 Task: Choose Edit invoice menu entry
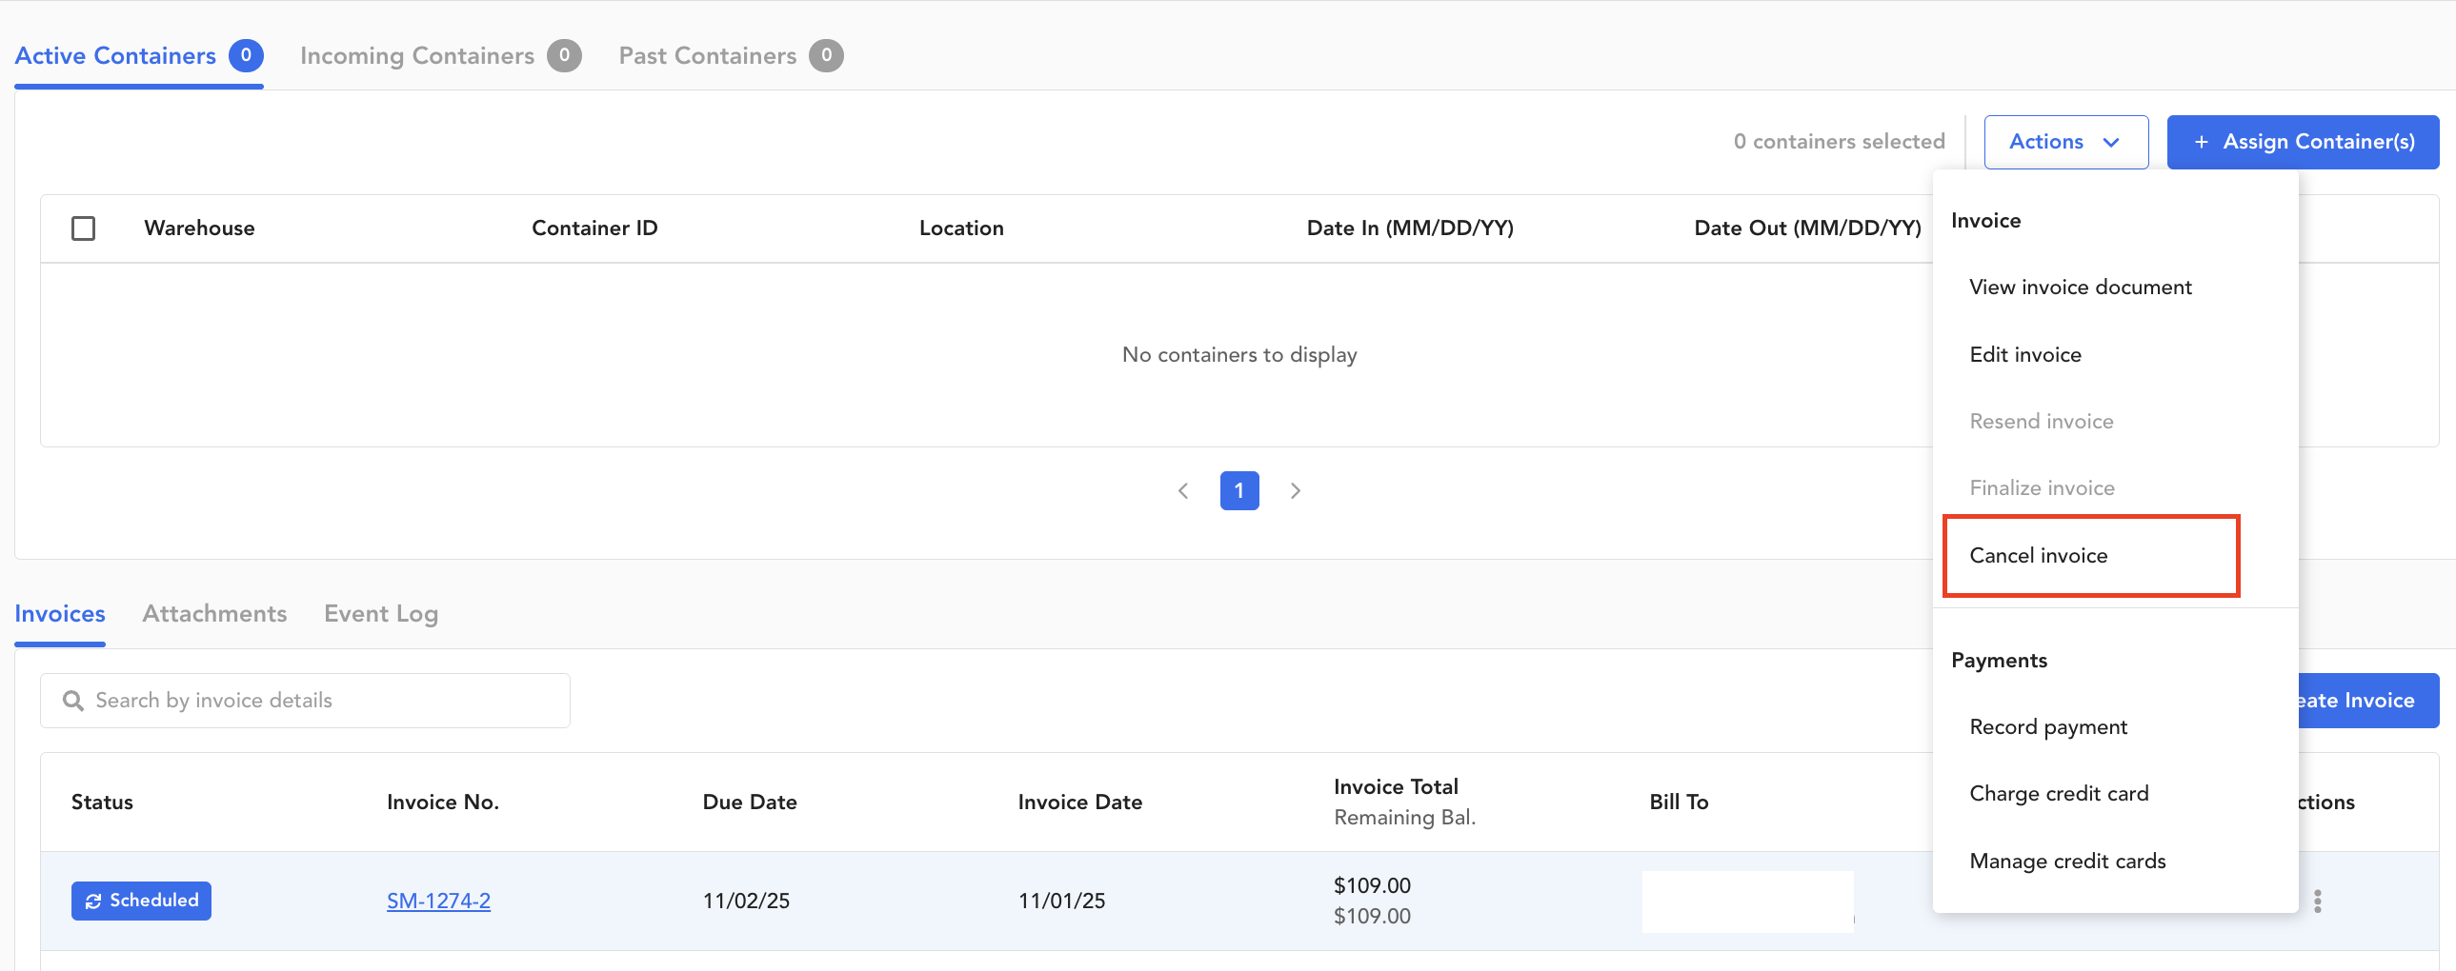click(2025, 354)
